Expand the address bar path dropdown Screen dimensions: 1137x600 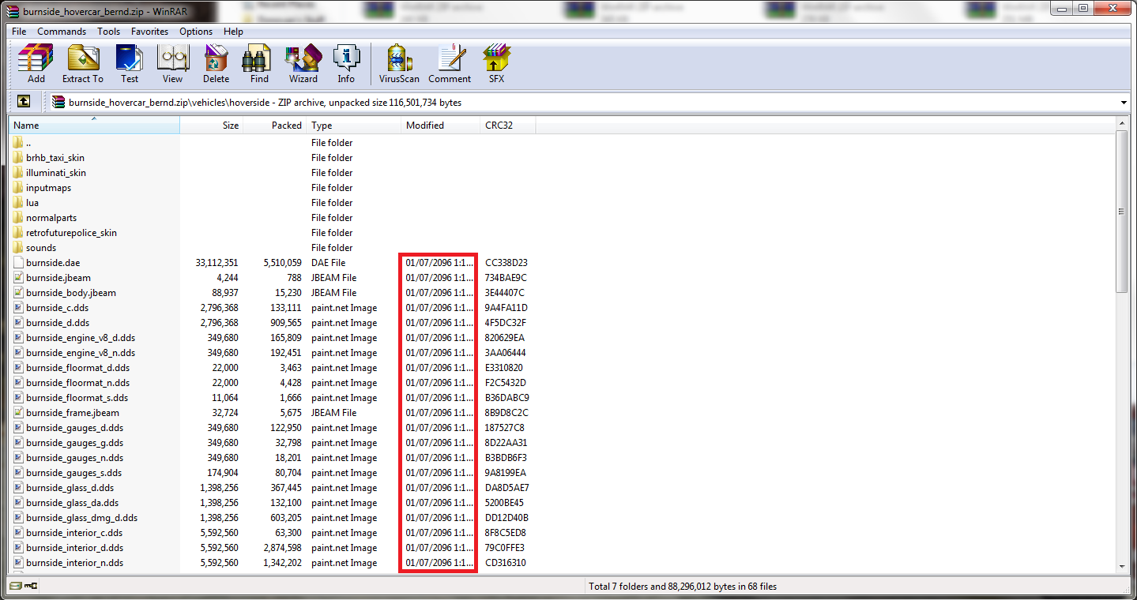point(1124,103)
